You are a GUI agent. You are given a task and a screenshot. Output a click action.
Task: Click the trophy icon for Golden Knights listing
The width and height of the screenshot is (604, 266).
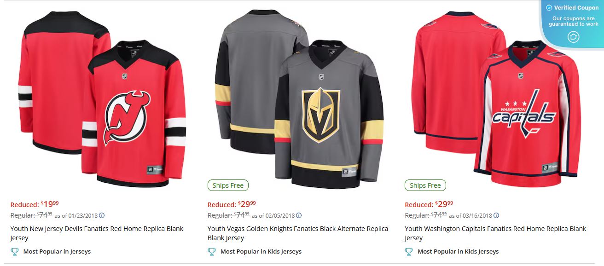click(212, 251)
